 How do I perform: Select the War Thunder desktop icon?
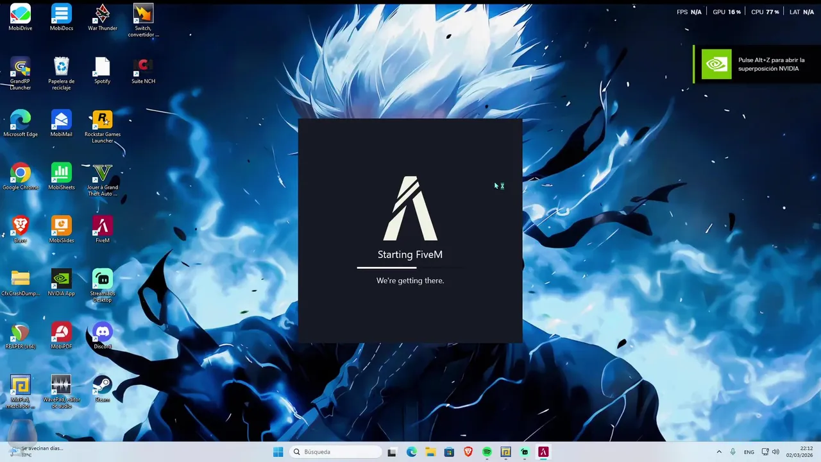click(103, 17)
